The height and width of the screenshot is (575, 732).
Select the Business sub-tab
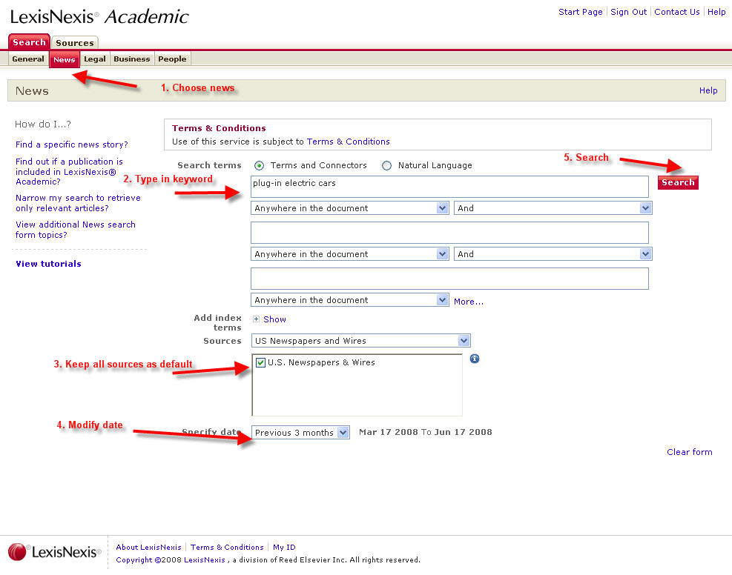tap(132, 59)
